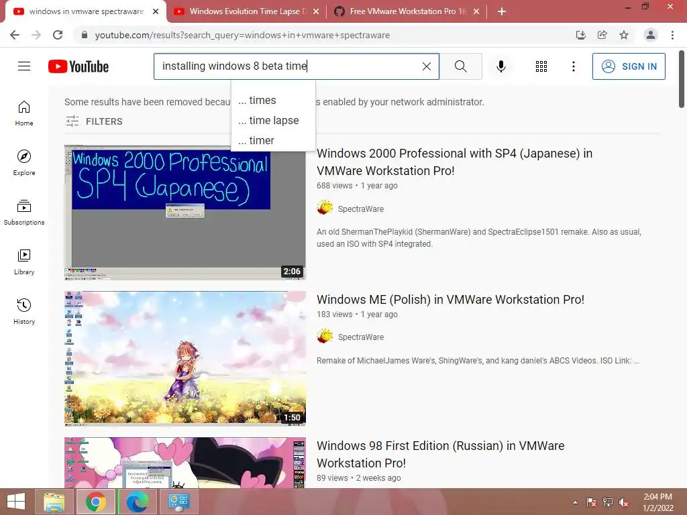Open Windows 98 First Edition Russian title
The image size is (687, 515).
(440, 454)
